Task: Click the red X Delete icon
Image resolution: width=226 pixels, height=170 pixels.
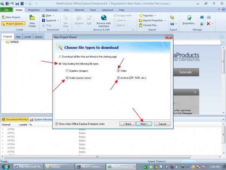Action: click(x=208, y=23)
